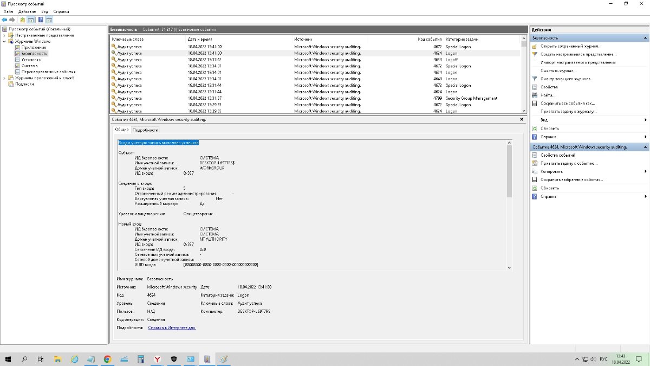This screenshot has width=650, height=366.
Task: Click the floppy icon for Сохранить все события как
Action: point(535,103)
